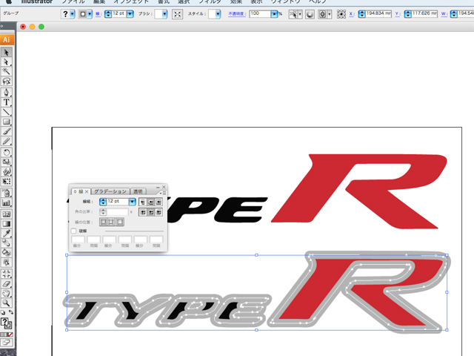
Task: Align stroke to center button
Action: 104,222
